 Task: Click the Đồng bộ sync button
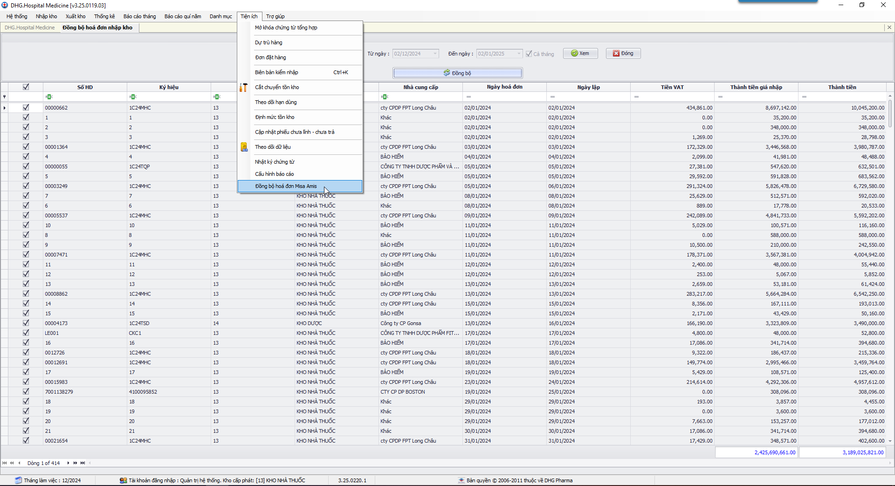tap(457, 73)
